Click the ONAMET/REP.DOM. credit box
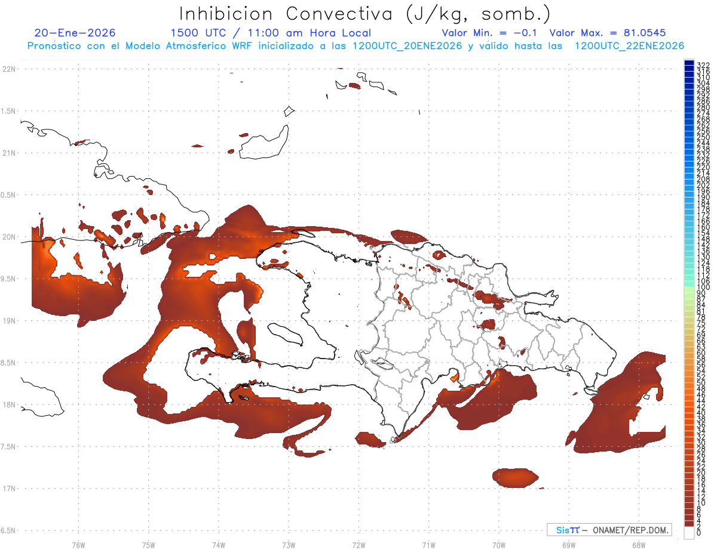 (x=609, y=530)
